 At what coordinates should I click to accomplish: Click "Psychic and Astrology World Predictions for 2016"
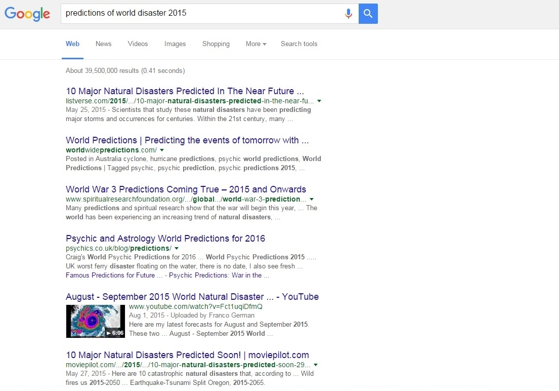[x=165, y=239]
